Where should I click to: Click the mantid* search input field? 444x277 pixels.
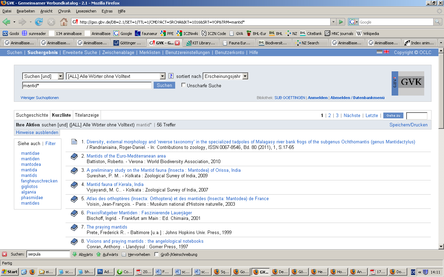87,85
